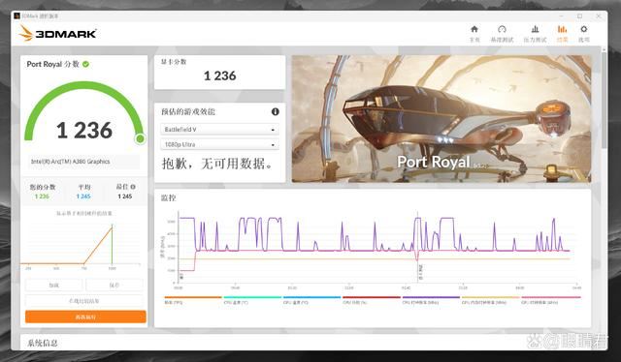Open Options (gear icon)

tap(584, 34)
